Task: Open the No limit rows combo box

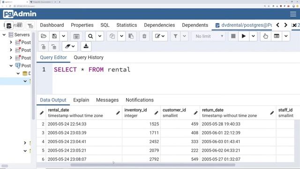Action: (x=209, y=36)
